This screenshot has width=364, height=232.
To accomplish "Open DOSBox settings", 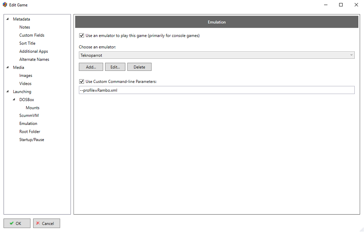I will point(27,100).
